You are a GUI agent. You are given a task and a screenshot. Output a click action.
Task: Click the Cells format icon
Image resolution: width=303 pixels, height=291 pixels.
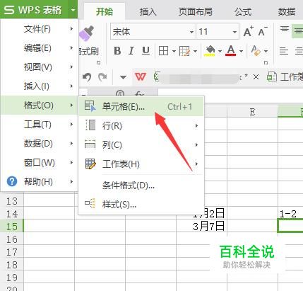click(90, 106)
